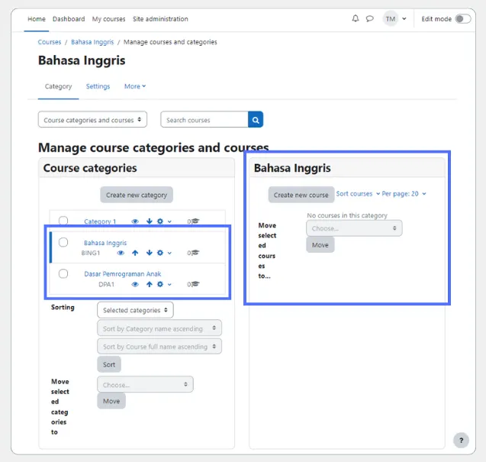Toggle the Edit mode switch

click(463, 19)
